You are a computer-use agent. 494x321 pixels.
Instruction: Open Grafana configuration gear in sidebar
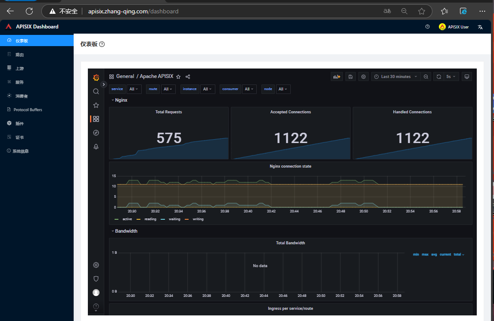[96, 265]
